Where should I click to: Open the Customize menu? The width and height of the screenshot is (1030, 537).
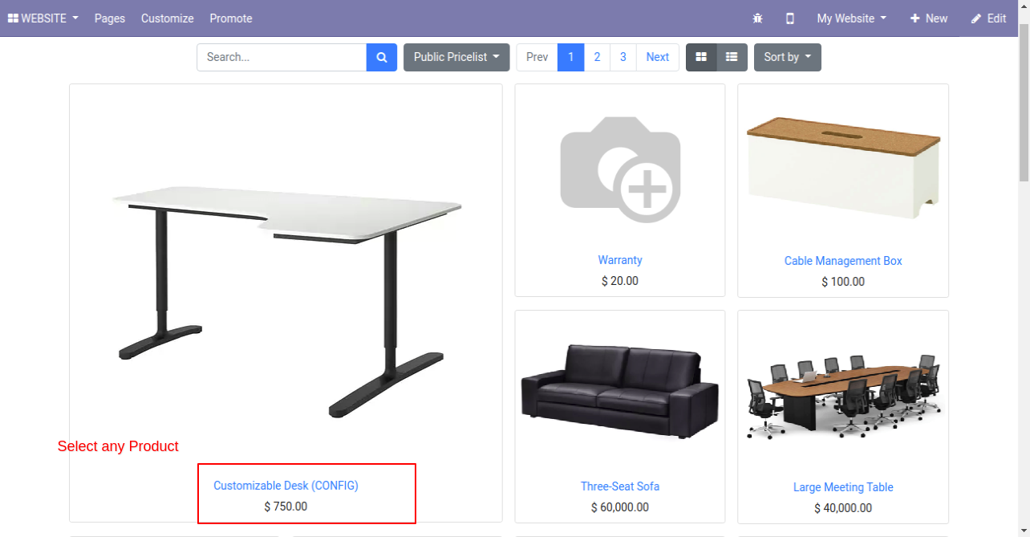[168, 18]
